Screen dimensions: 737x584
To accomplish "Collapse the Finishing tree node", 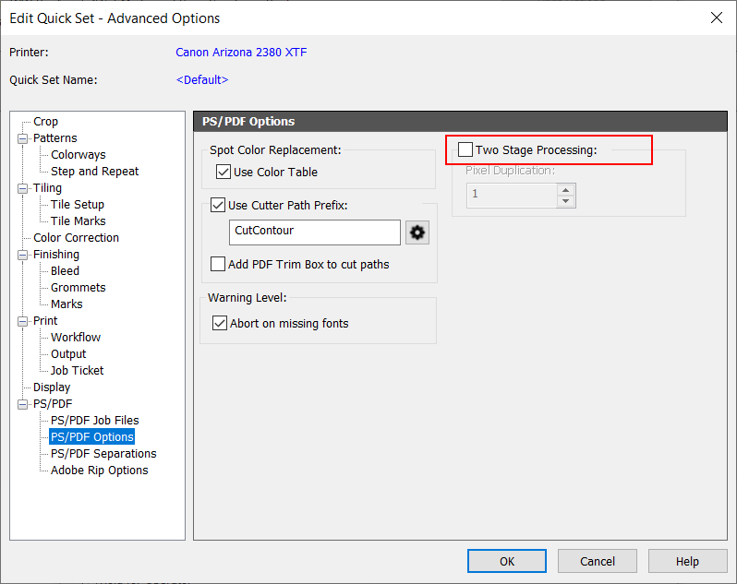I will pos(23,255).
